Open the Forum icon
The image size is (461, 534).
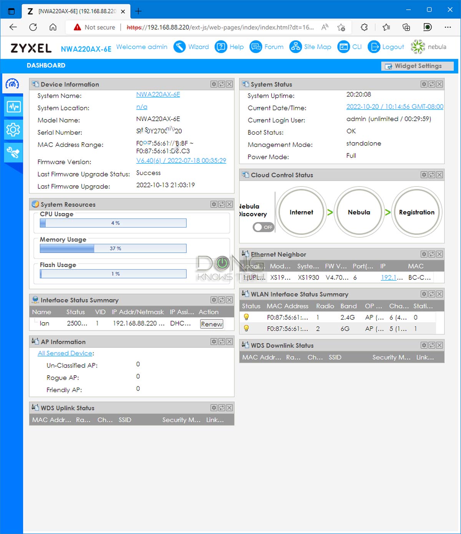(255, 47)
